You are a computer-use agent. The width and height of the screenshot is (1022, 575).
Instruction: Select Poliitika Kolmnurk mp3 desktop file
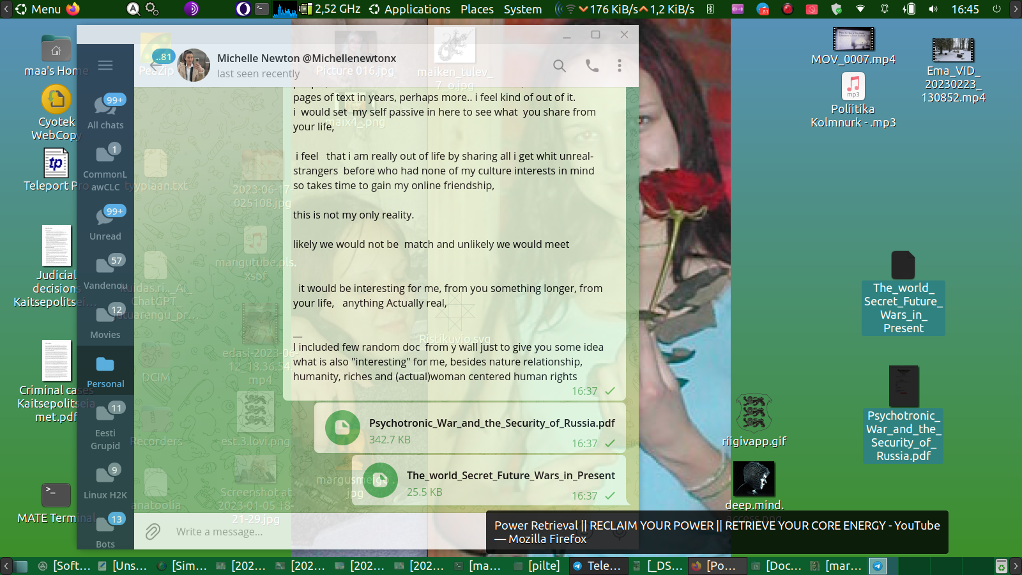pos(853,100)
